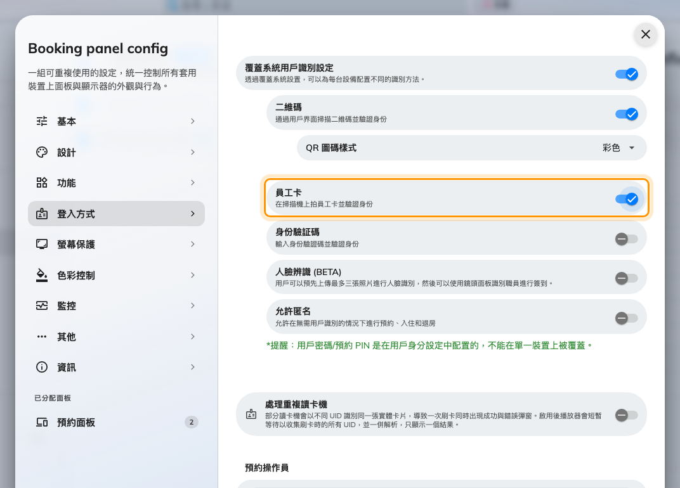Open the 色彩控制 section

116,275
